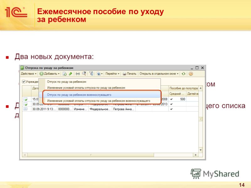
Task: Click document icon in 30.09.2011 9:13 row
Action: (25, 109)
